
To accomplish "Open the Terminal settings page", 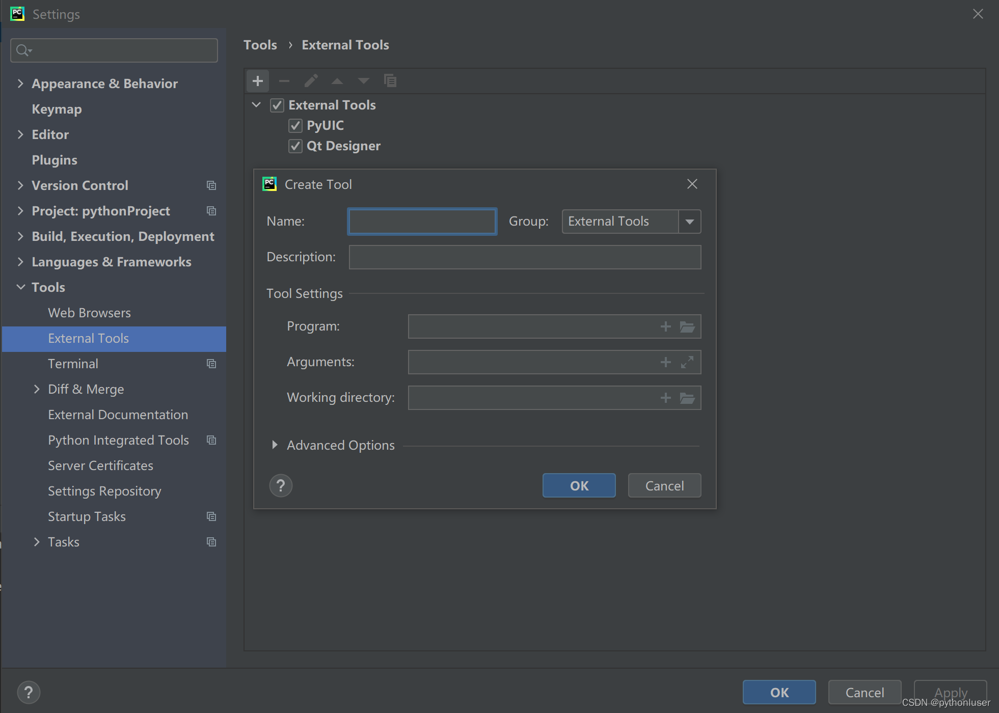I will coord(73,364).
